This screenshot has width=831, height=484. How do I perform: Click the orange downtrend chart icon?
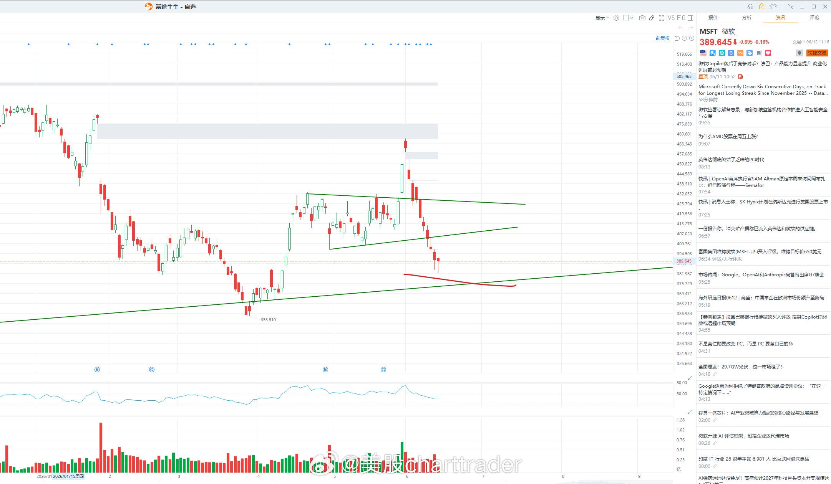point(740,53)
